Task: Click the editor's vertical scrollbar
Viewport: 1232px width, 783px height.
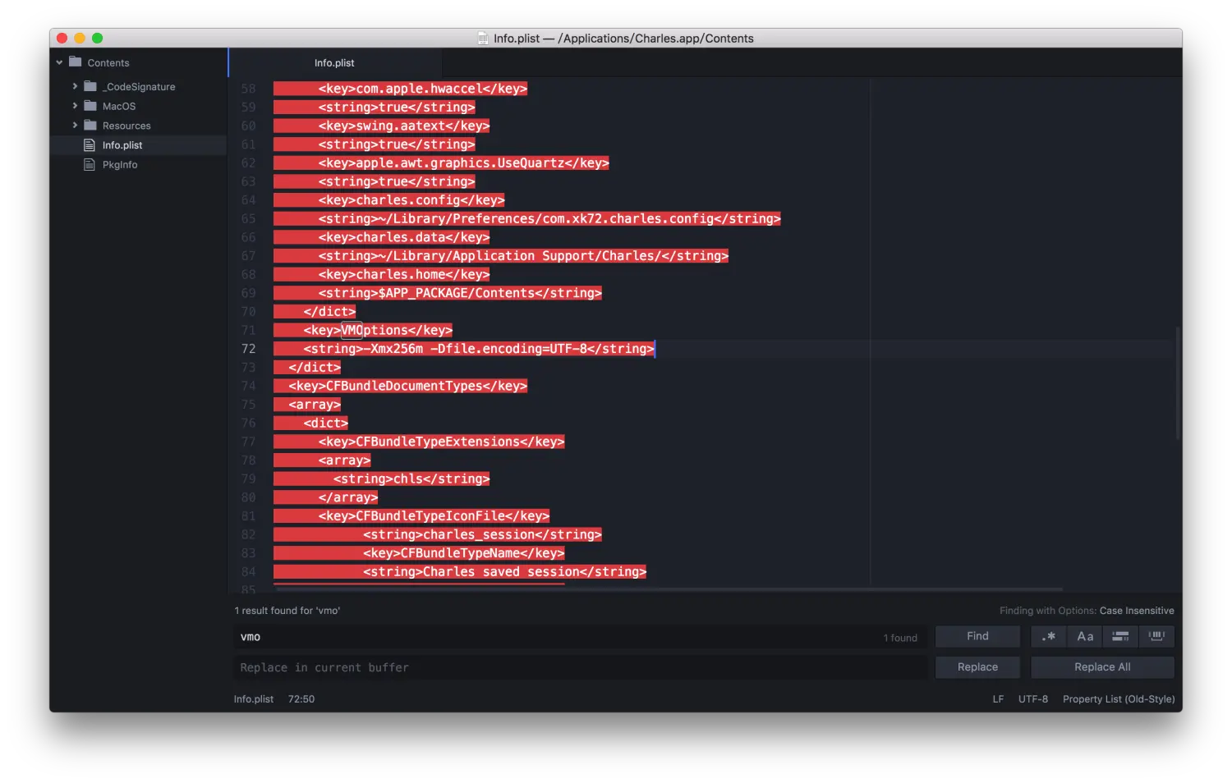Action: [x=1178, y=382]
